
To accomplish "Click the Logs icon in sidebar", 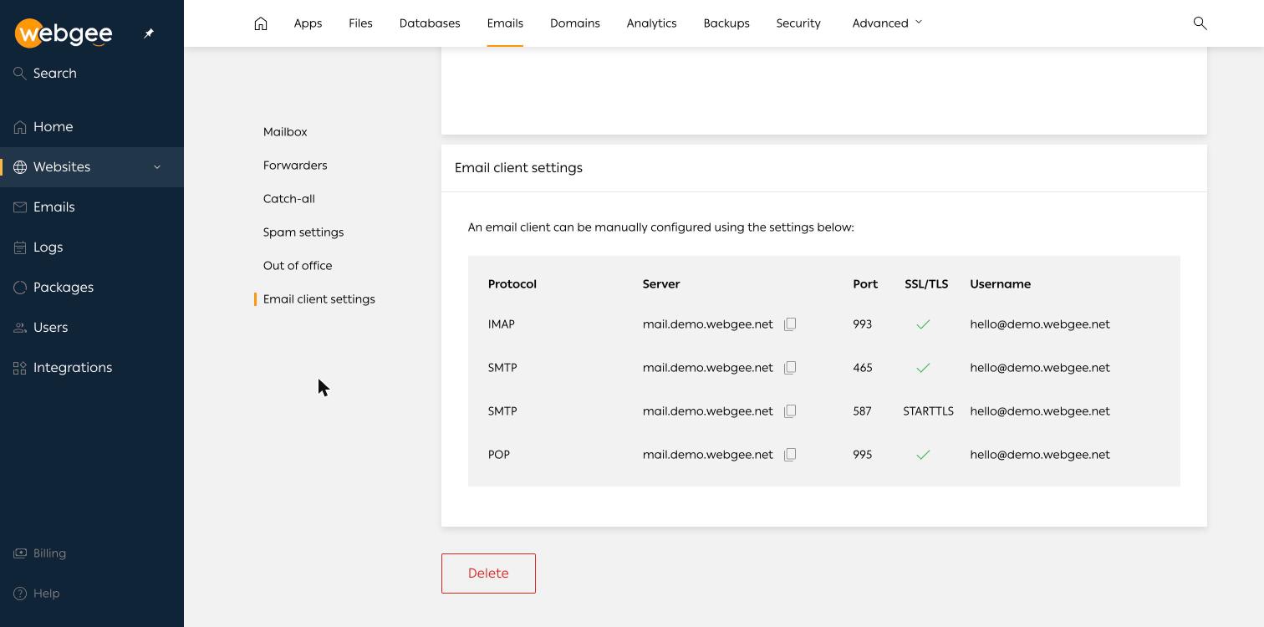I will point(20,247).
